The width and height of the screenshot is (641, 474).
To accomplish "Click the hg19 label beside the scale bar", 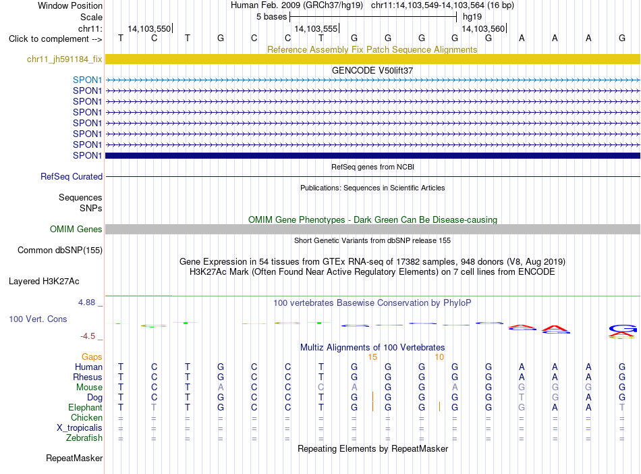I will (472, 17).
